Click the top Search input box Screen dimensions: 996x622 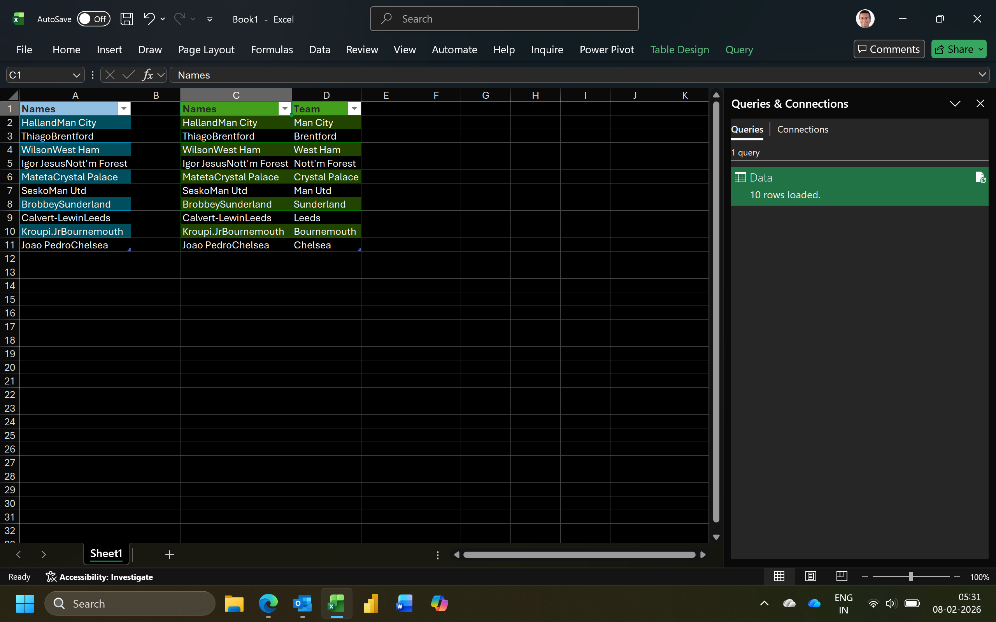[x=504, y=19]
